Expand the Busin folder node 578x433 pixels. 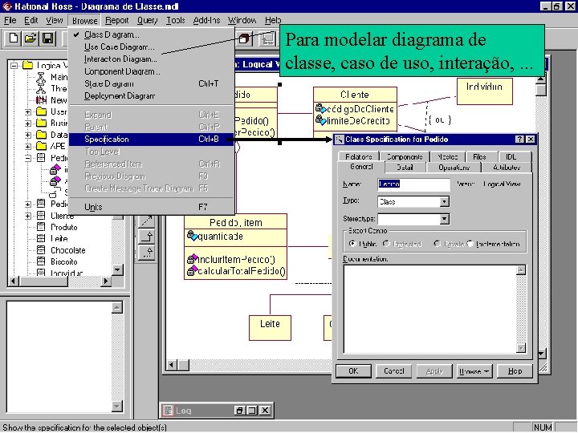pos(28,123)
